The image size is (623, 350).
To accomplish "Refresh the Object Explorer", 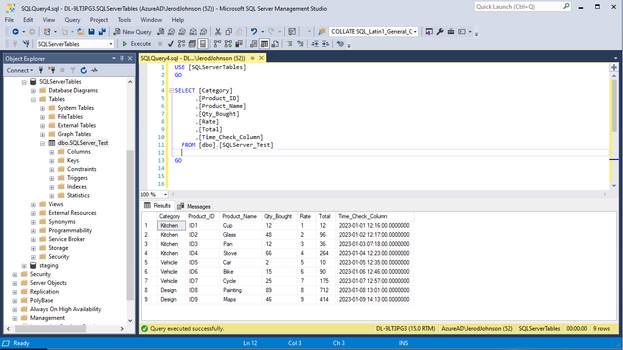I will pos(83,70).
